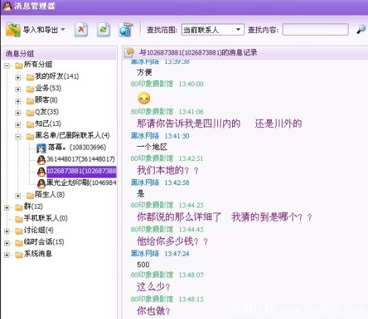Select highlighted contact 1026873881

[x=81, y=171]
